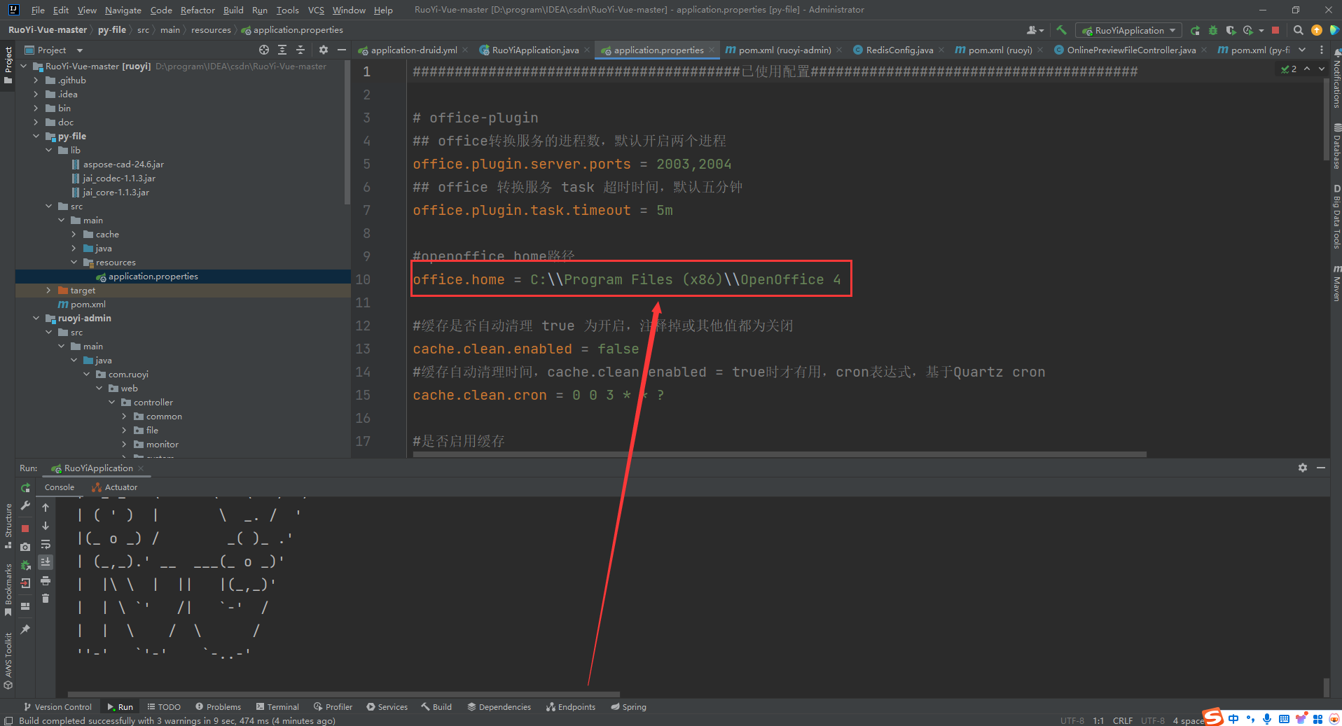
Task: Open the Refactor menu
Action: [x=198, y=10]
